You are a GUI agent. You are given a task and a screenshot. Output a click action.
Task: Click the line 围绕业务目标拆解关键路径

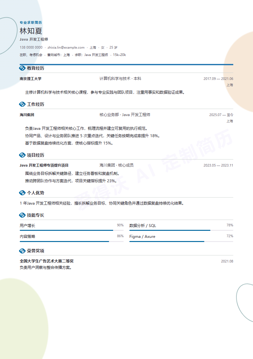72,174
